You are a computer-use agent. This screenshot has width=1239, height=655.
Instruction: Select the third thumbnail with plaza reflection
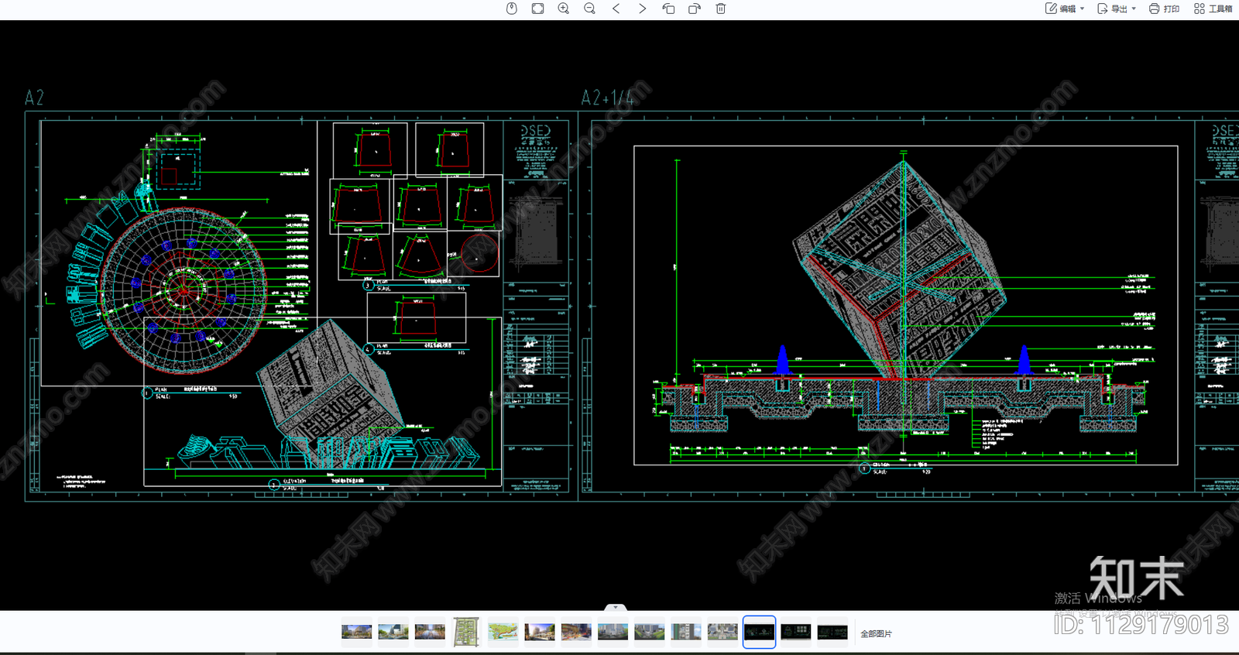[x=430, y=633]
